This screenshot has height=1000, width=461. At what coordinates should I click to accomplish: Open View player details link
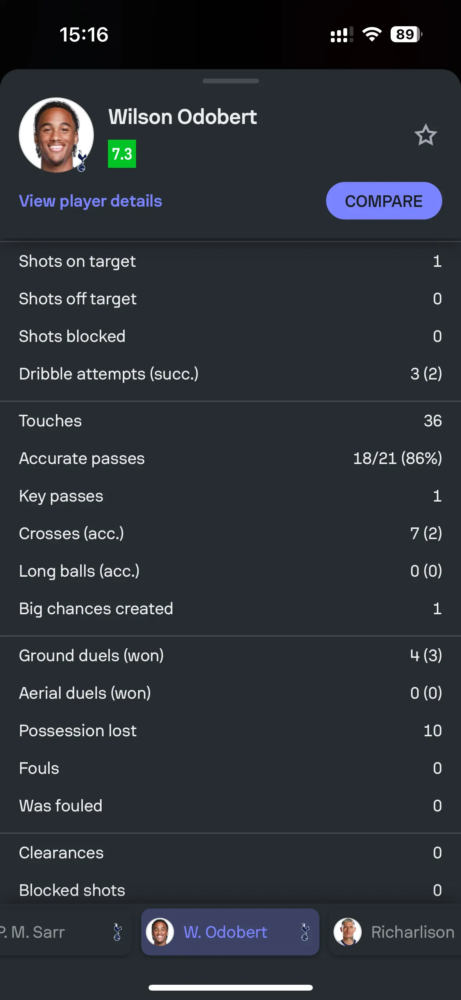point(90,201)
